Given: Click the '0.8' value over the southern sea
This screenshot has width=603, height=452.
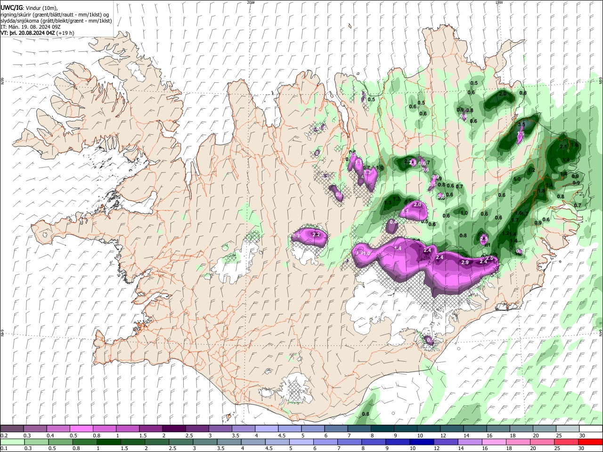Looking at the screenshot, I should (366, 414).
